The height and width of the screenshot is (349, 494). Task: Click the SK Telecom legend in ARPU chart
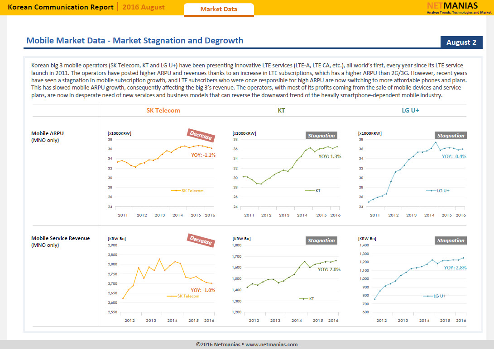point(187,191)
